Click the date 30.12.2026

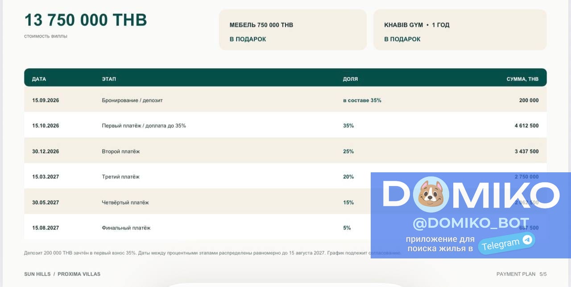[46, 151]
